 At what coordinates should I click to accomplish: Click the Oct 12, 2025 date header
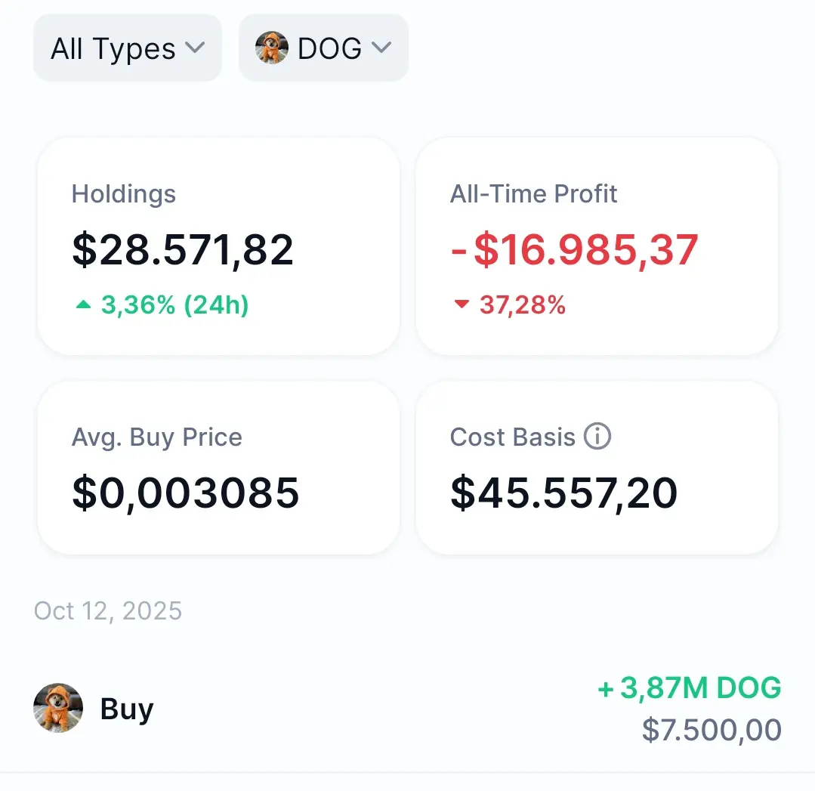coord(108,610)
